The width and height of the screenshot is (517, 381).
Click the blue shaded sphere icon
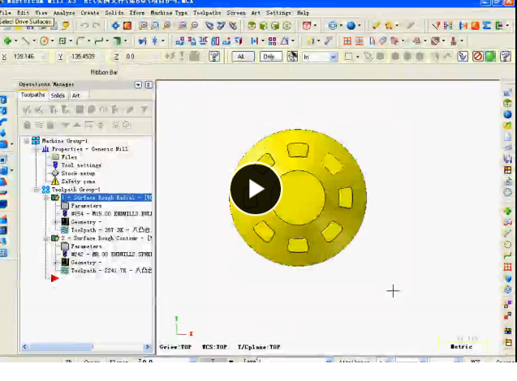tap(351, 25)
